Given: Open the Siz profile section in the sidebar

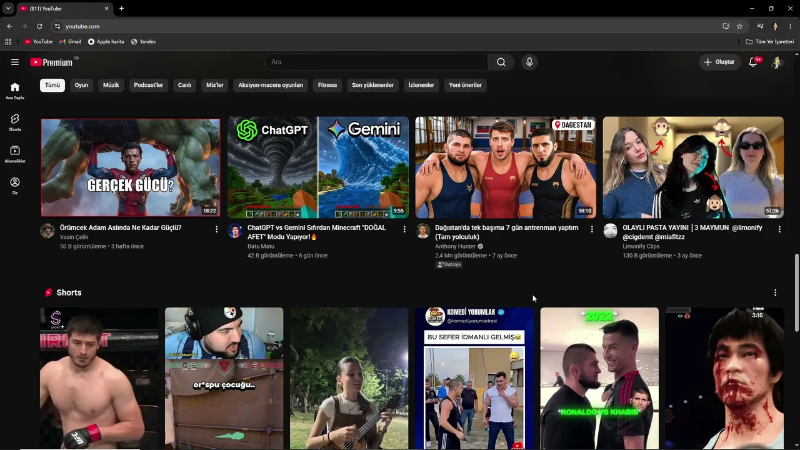Looking at the screenshot, I should (x=15, y=186).
